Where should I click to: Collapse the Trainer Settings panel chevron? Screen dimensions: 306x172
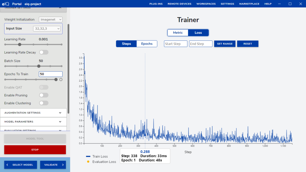pyautogui.click(x=60, y=8)
